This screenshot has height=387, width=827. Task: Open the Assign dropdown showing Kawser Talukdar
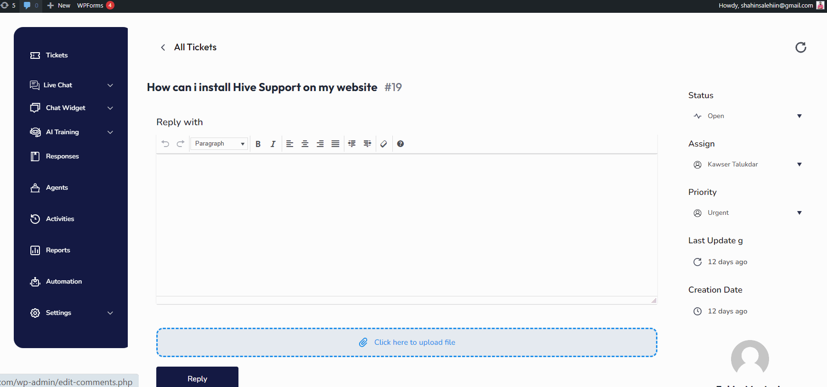pyautogui.click(x=748, y=165)
